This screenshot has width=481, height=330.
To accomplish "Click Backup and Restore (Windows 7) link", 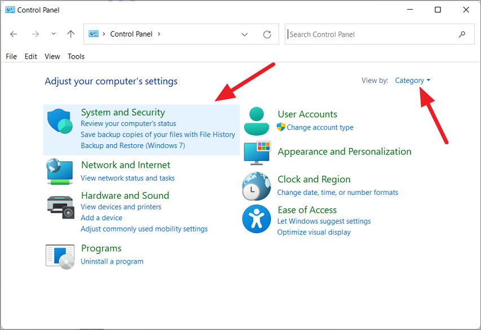I will [133, 145].
